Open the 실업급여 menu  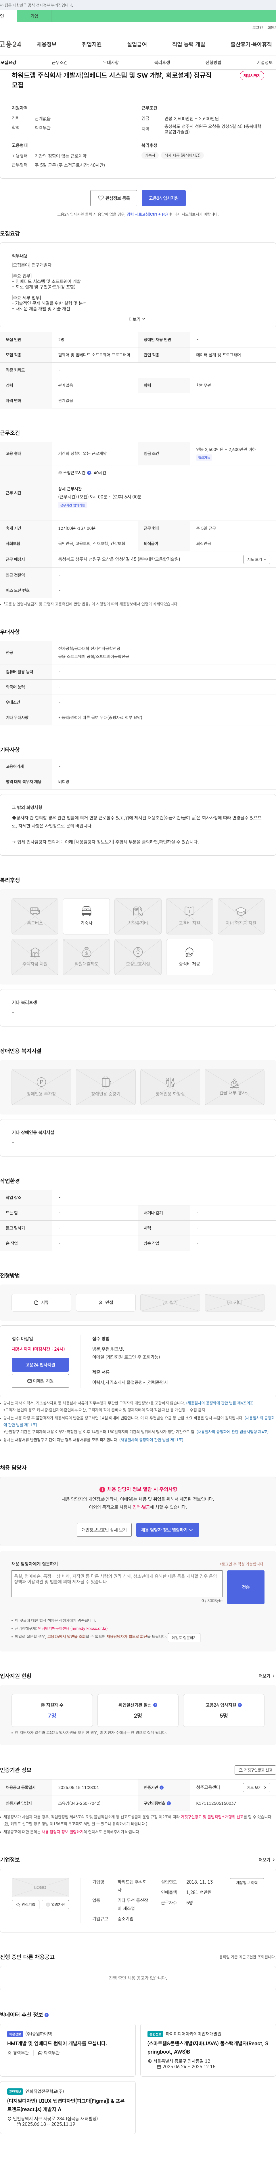pos(137,45)
